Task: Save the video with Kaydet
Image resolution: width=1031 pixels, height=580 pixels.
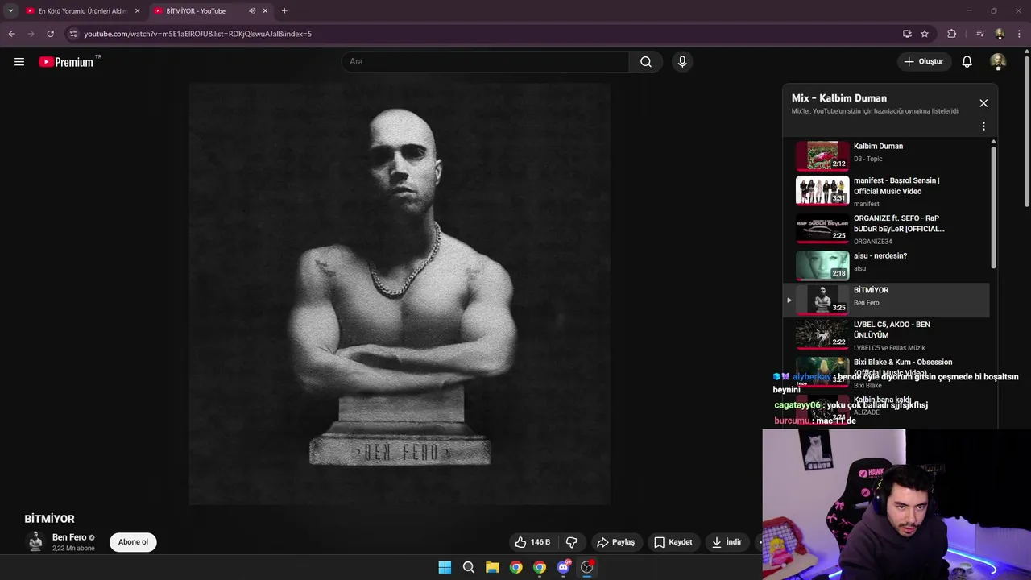Action: click(673, 542)
